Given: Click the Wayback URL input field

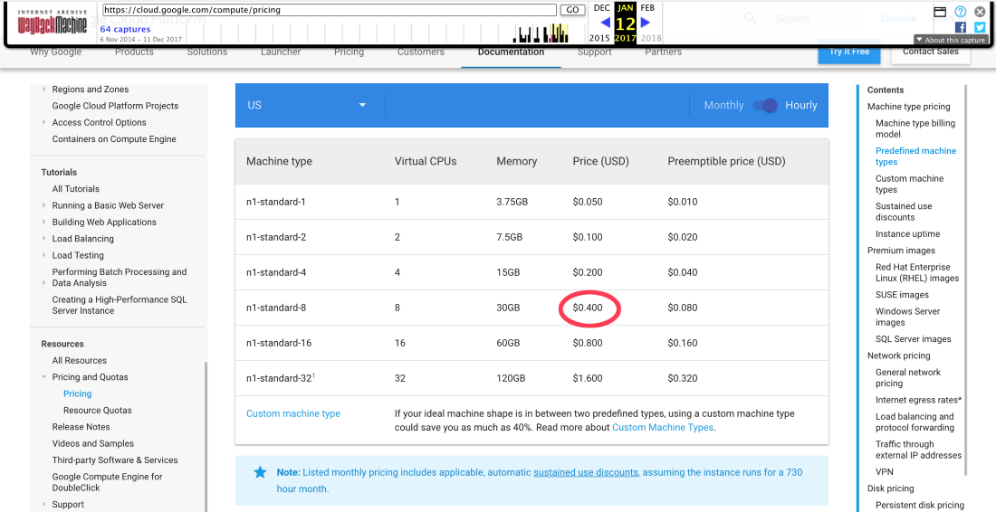Looking at the screenshot, I should [x=329, y=10].
